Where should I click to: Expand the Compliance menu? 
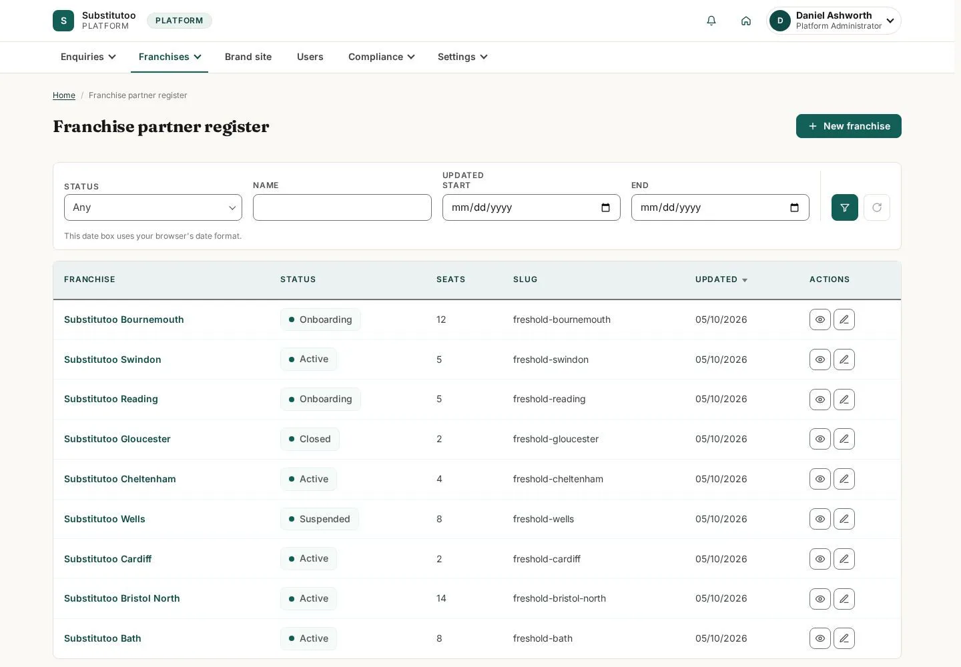pyautogui.click(x=381, y=57)
